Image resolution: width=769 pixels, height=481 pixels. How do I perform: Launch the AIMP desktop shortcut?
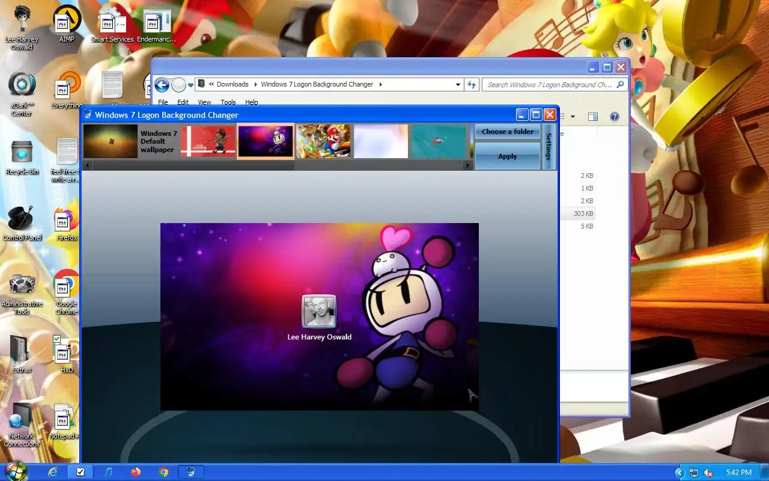pyautogui.click(x=66, y=25)
